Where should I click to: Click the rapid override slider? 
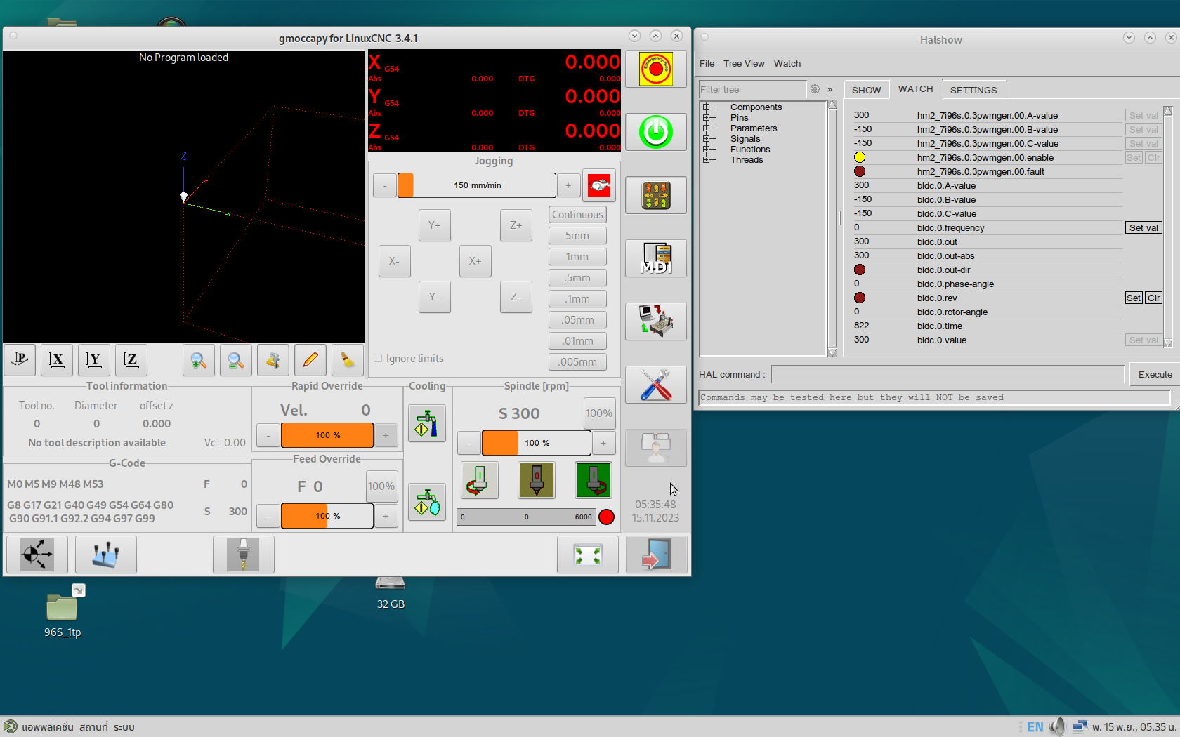coord(327,435)
